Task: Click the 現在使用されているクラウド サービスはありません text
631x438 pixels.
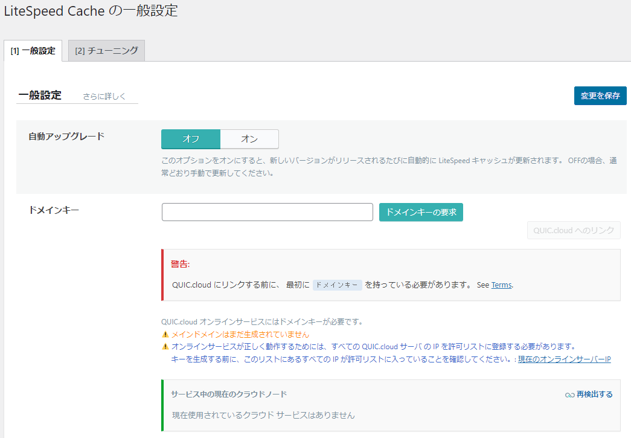Action: tap(264, 415)
